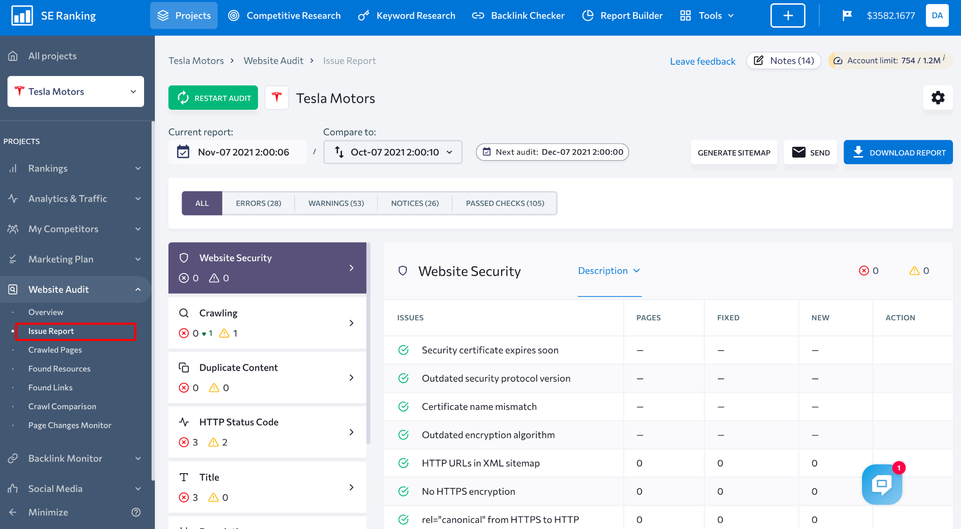Switch to the ERRORS (28) tab

258,203
